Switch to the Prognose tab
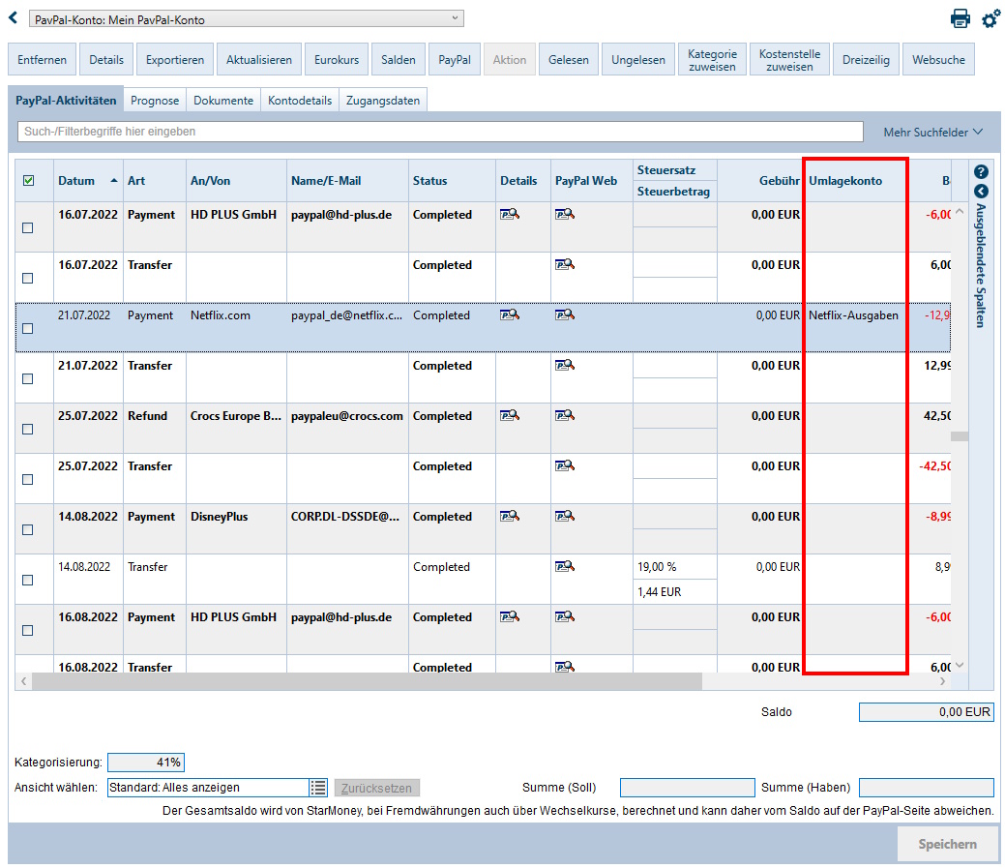The height and width of the screenshot is (868, 1005). (155, 101)
